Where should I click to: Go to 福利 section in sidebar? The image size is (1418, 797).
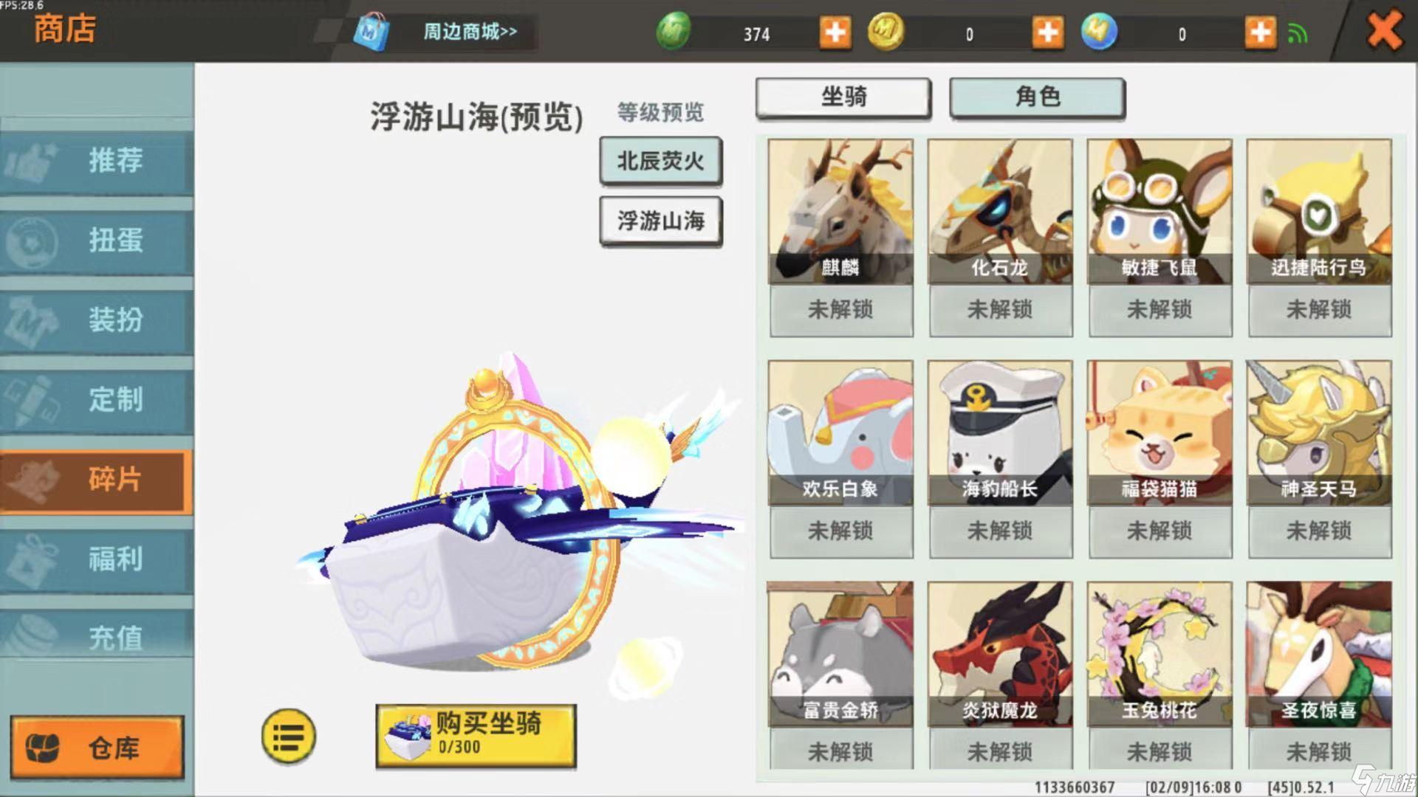click(97, 559)
